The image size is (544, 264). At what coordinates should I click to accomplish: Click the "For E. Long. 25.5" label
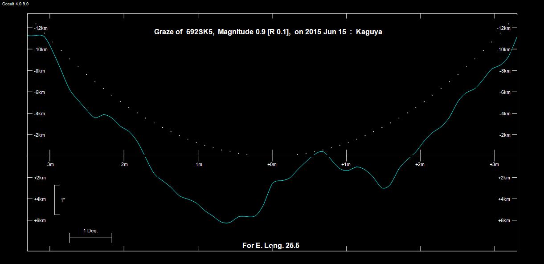point(271,246)
